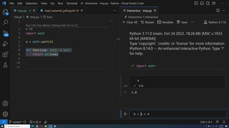Open the Run menu
The image size is (229, 128).
coord(60,3)
